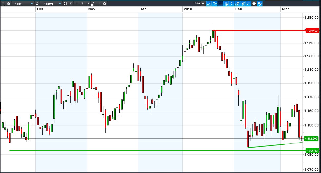This screenshot has height=173, width=321.
Task: Select the red 1,270.00 price level marker
Action: click(x=312, y=31)
